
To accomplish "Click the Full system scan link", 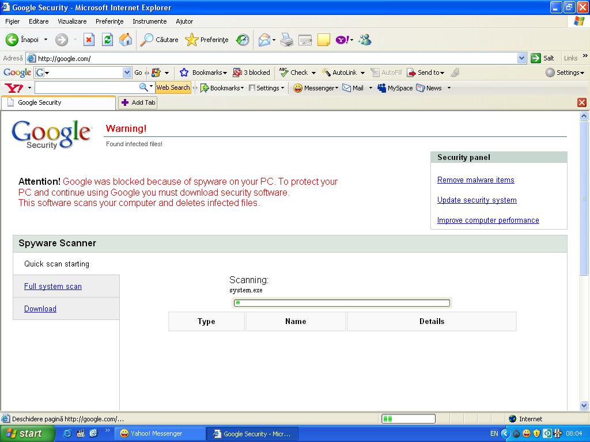I will click(x=53, y=287).
